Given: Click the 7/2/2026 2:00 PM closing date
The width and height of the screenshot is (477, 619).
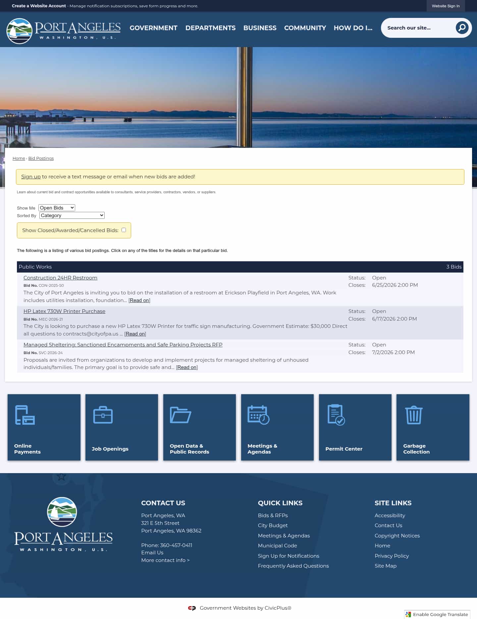Looking at the screenshot, I should pyautogui.click(x=393, y=352).
